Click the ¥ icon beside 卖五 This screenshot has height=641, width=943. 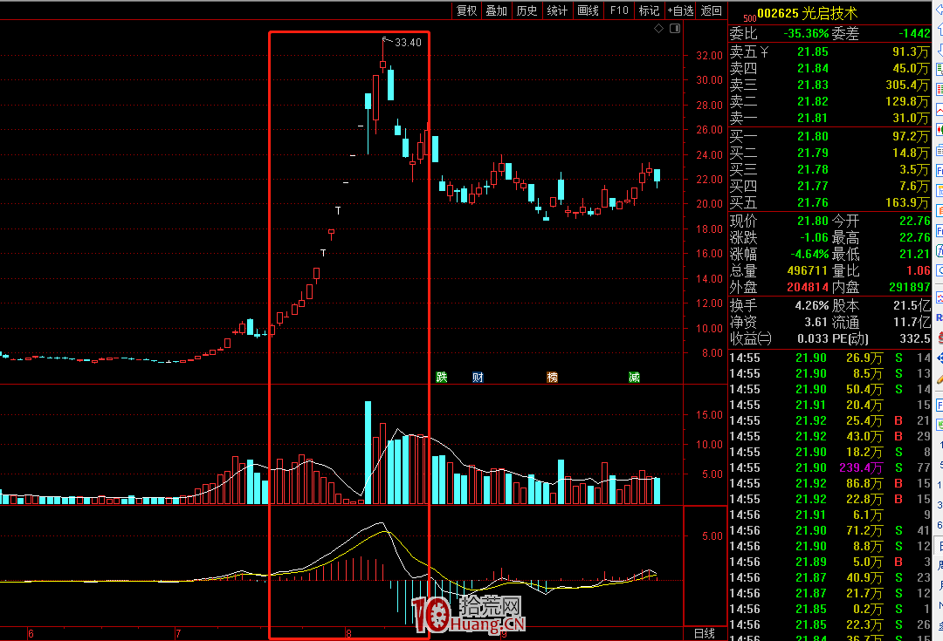pyautogui.click(x=764, y=52)
